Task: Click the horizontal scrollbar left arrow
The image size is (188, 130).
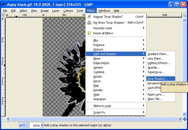Action: click(8, 119)
